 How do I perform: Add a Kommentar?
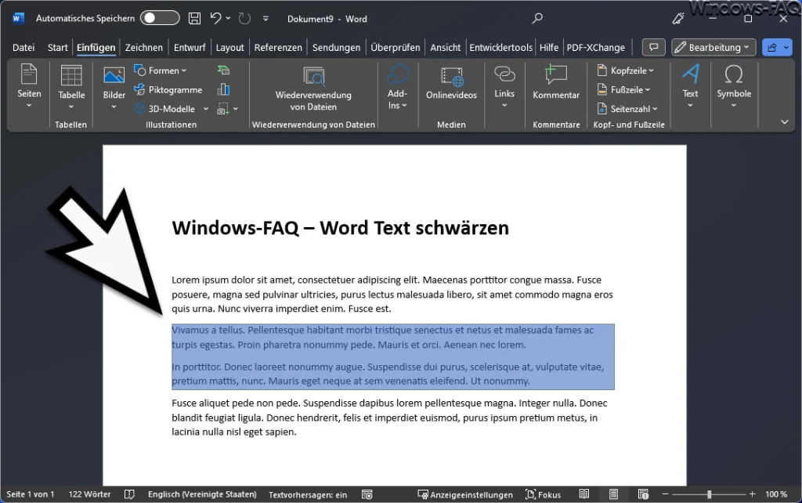tap(556, 83)
